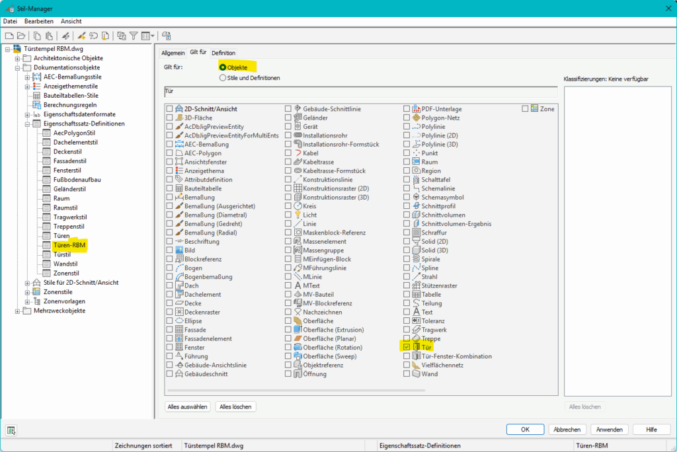Switch to the Definition tab
This screenshot has width=677, height=452.
pos(223,53)
